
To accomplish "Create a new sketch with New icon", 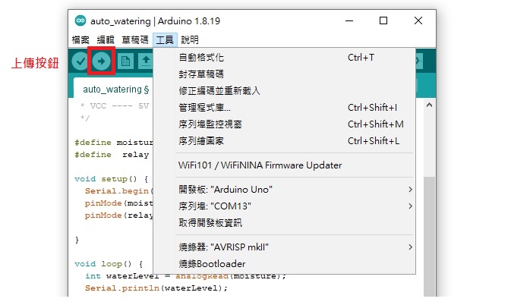I will [125, 61].
